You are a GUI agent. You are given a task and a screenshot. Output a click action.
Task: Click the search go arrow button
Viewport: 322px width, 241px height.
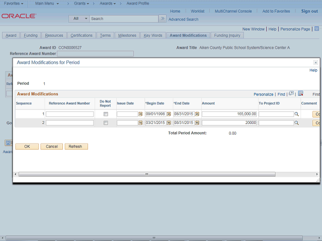[x=162, y=19]
